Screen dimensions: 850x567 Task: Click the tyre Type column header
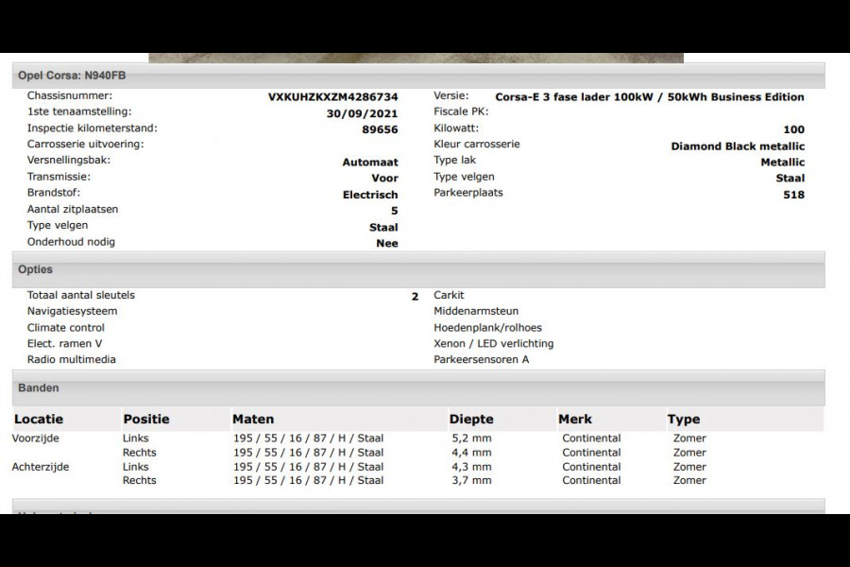point(684,419)
